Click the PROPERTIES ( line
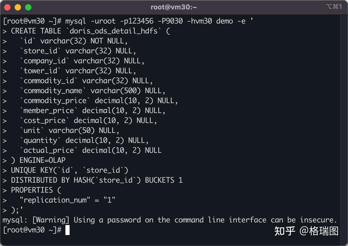This screenshot has width=348, height=246. [x=36, y=190]
